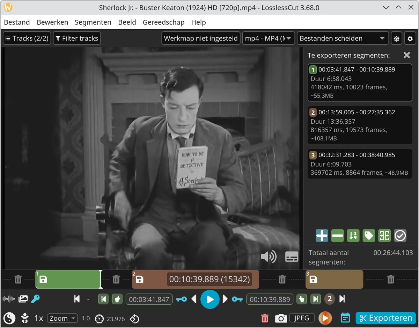Show the timeline thumbnails

(x=23, y=299)
